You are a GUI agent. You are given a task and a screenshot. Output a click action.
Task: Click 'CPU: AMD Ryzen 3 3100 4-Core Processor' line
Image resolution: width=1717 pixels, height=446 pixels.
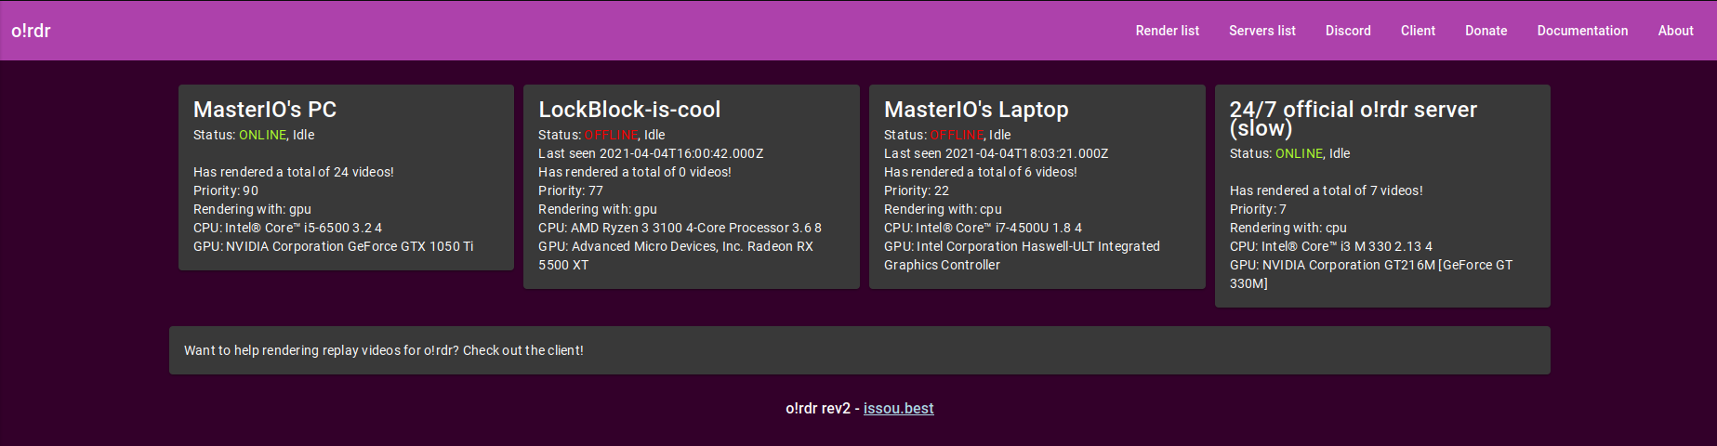(x=680, y=228)
